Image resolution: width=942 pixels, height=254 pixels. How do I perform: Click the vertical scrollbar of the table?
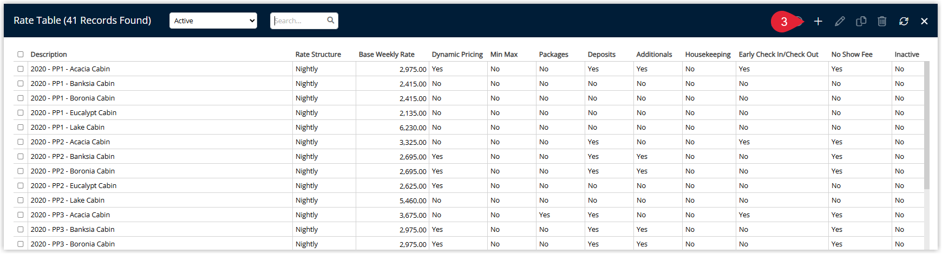click(x=926, y=125)
